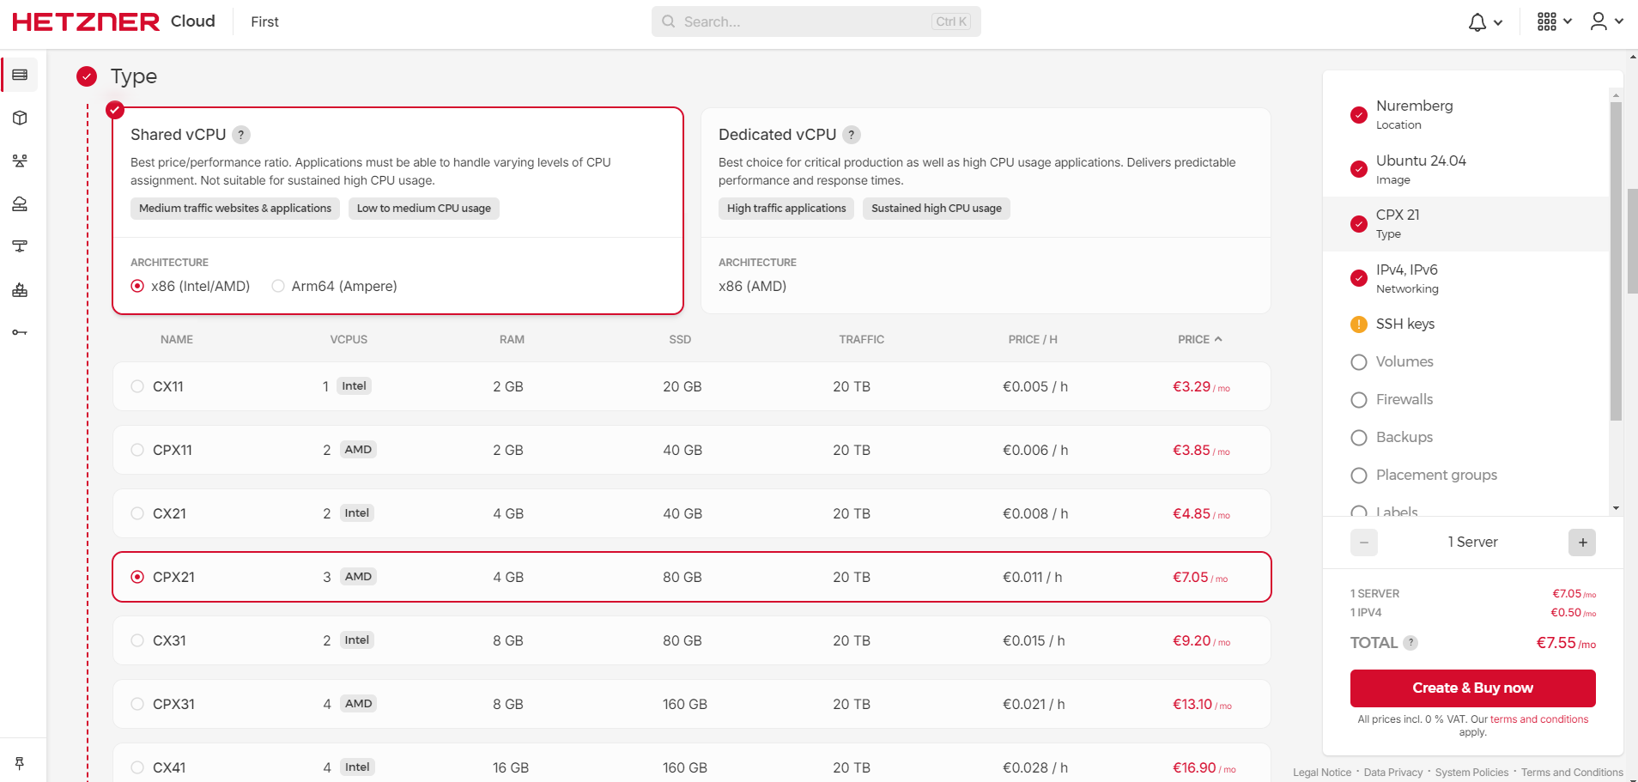This screenshot has height=782, width=1638.
Task: Open the Servers icon in the sidebar
Action: pos(20,76)
